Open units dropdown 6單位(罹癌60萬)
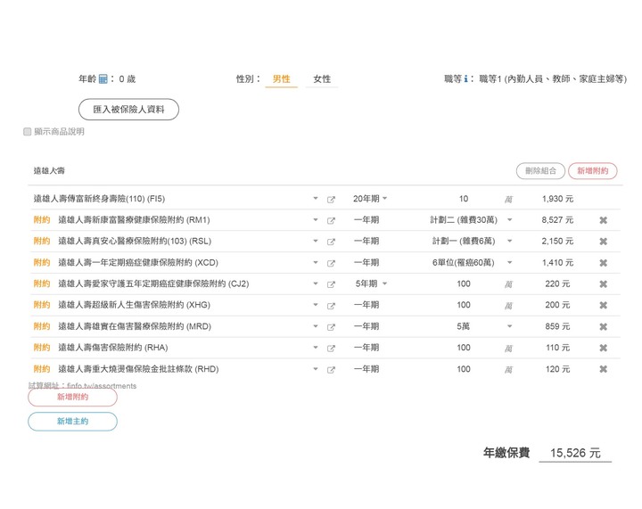 471,262
